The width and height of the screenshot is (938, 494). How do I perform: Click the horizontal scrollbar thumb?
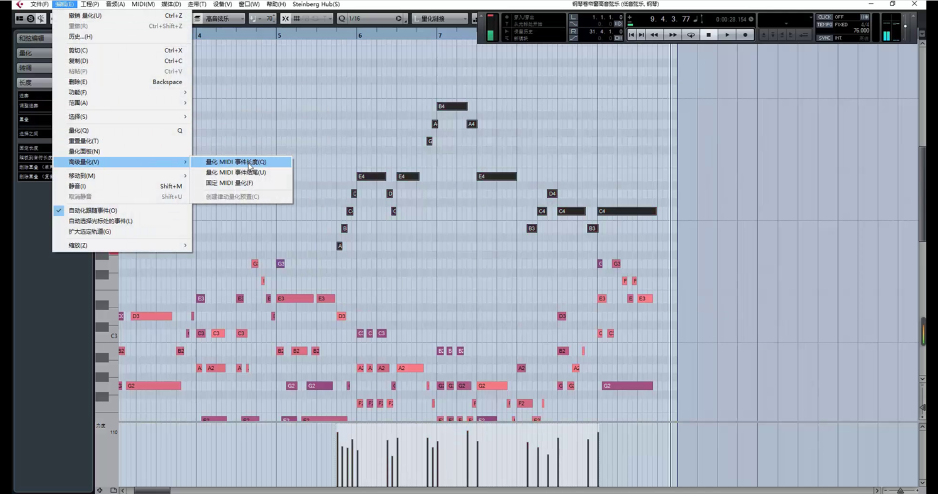pos(152,490)
